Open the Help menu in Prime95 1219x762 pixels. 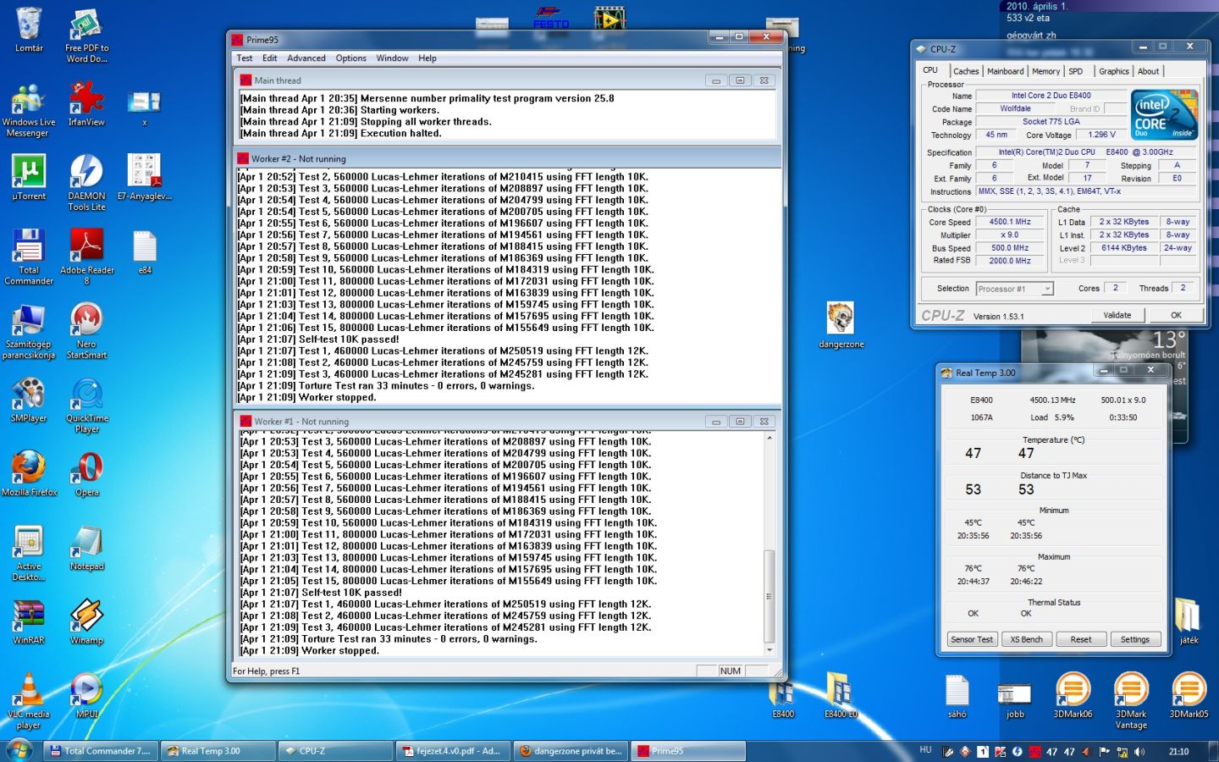tap(427, 58)
